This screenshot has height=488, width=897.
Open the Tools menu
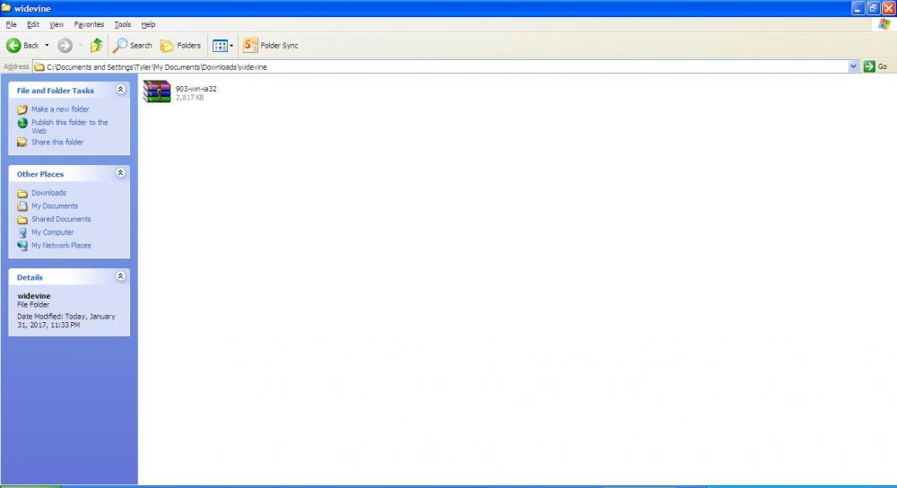[x=122, y=24]
